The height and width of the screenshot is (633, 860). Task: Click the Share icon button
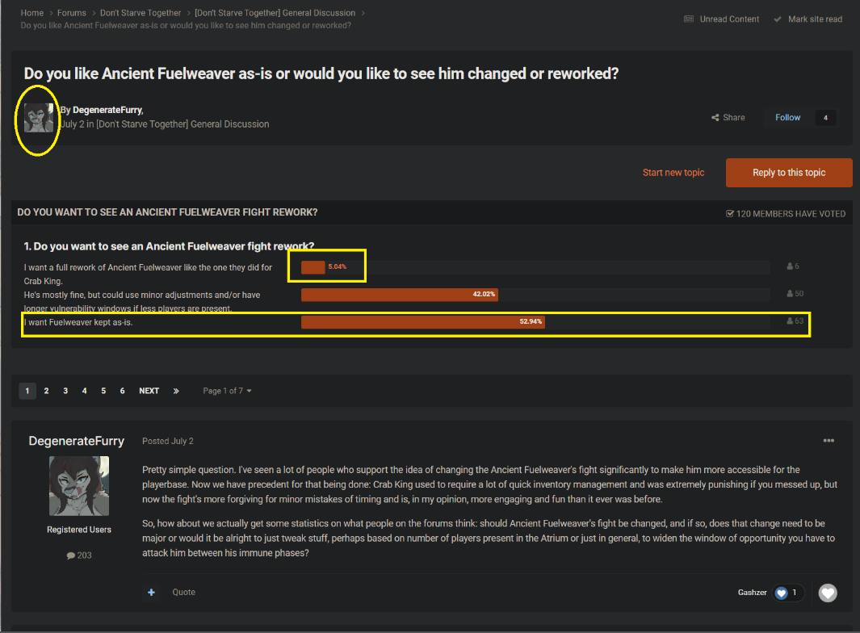[x=715, y=118]
